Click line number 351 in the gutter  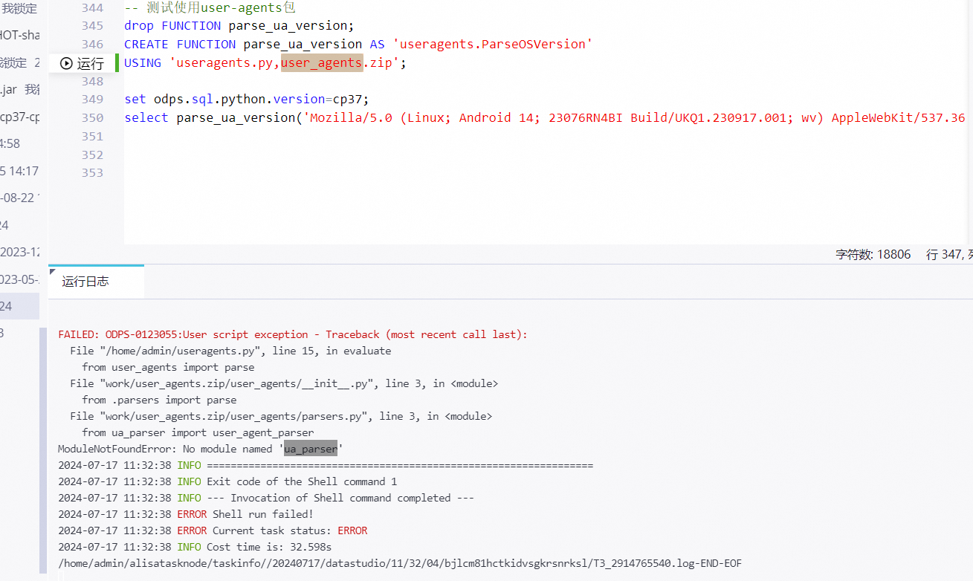(x=92, y=136)
